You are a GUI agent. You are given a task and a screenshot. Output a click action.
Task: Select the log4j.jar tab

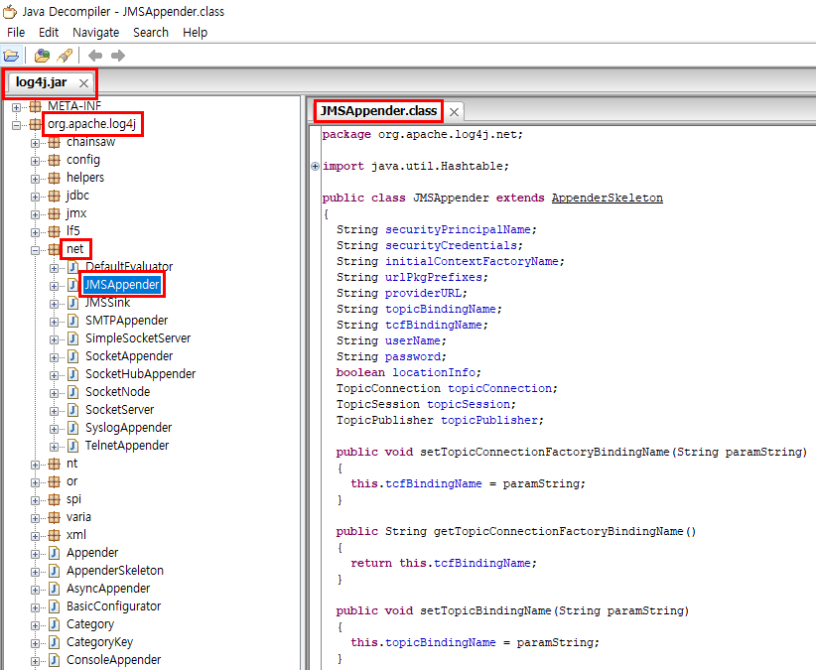pyautogui.click(x=41, y=82)
